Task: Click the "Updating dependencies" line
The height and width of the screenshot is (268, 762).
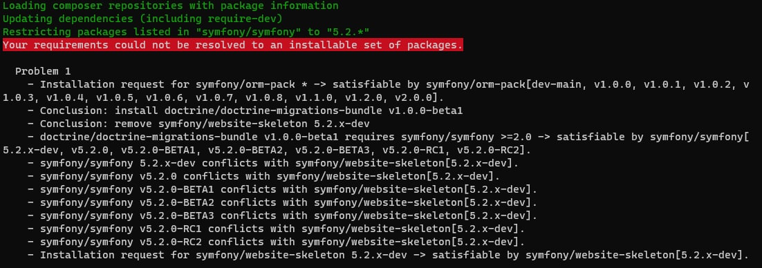Action: (x=142, y=19)
